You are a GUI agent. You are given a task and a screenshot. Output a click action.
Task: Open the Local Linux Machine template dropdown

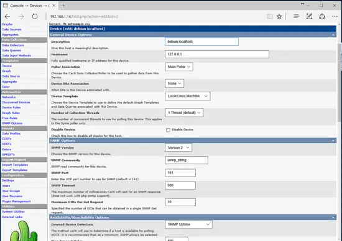[x=188, y=96]
